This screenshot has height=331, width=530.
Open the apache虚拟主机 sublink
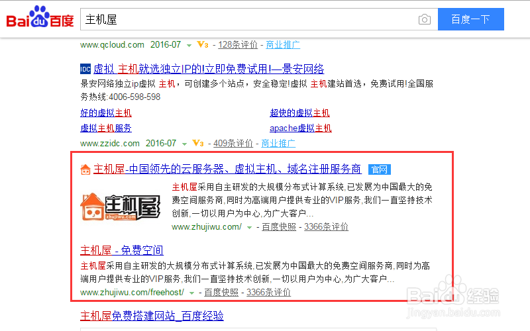tap(301, 128)
